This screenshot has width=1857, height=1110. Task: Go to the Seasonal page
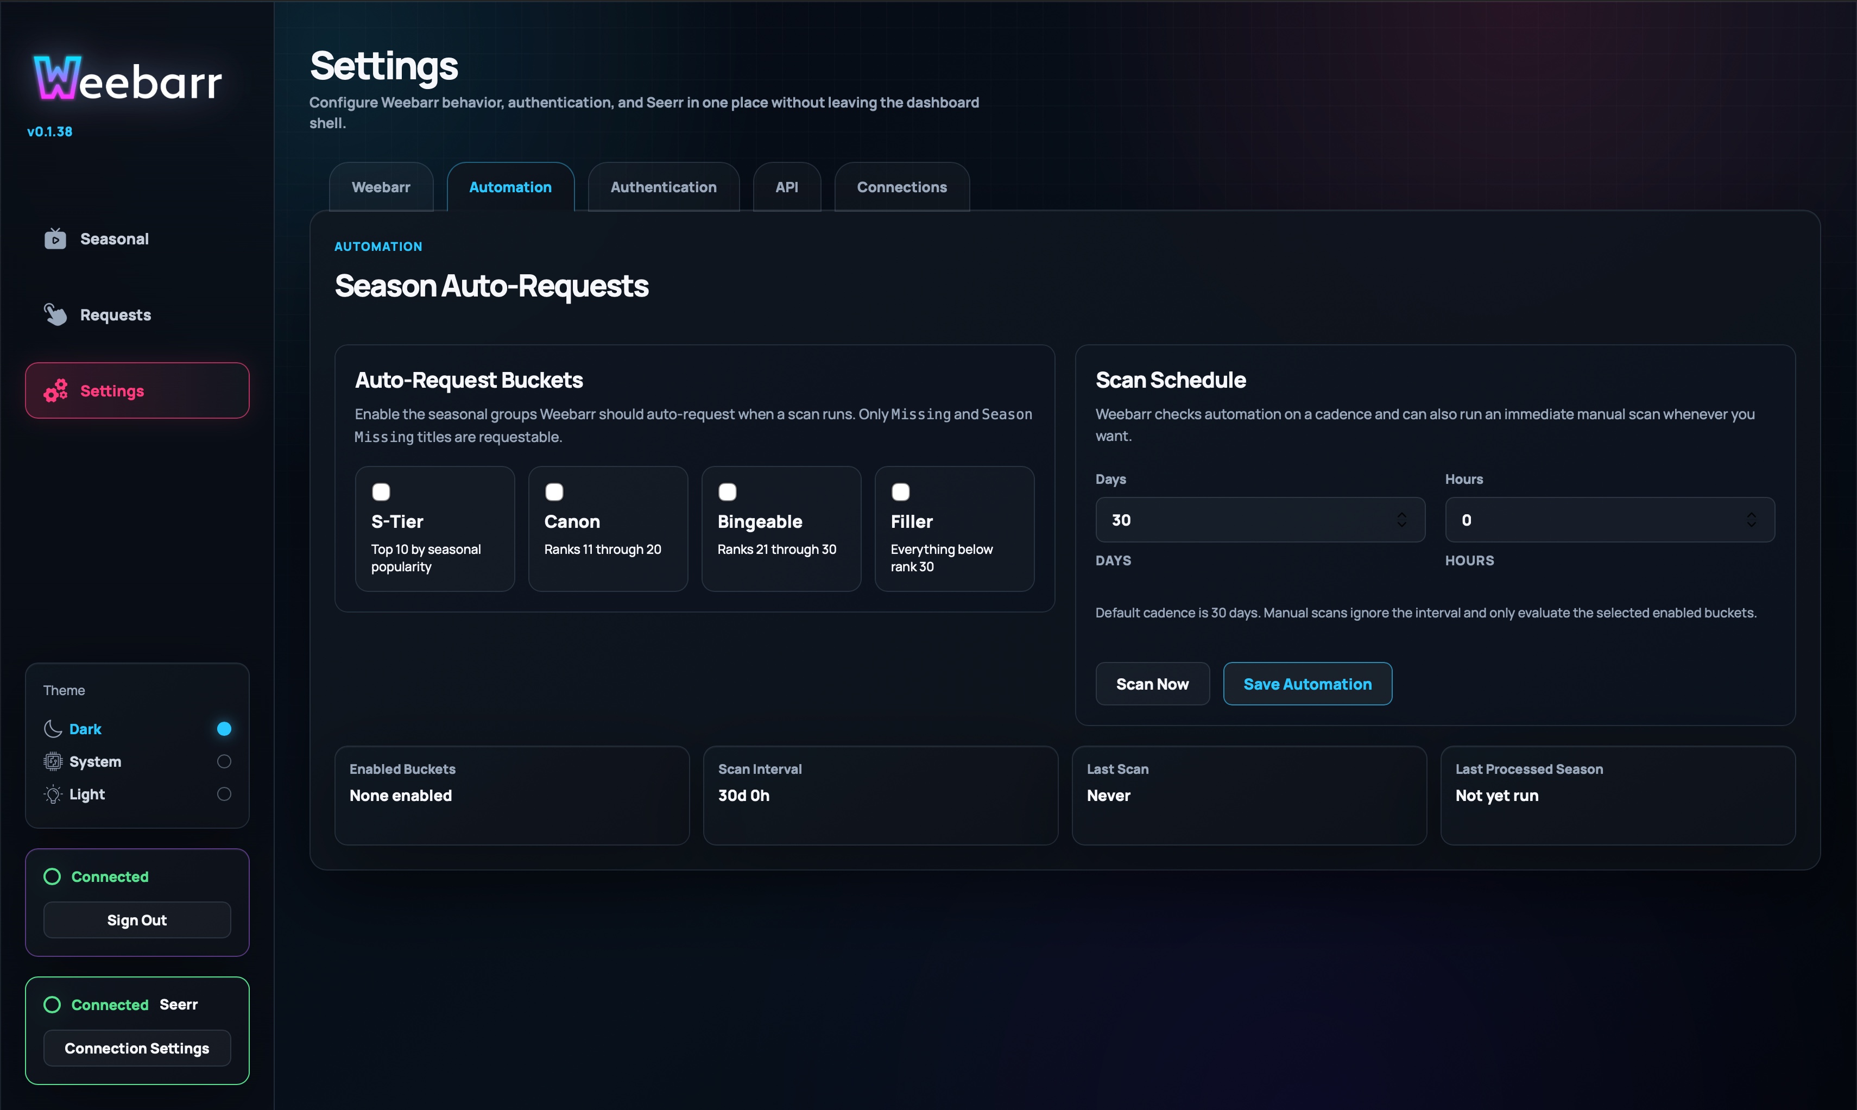[137, 238]
